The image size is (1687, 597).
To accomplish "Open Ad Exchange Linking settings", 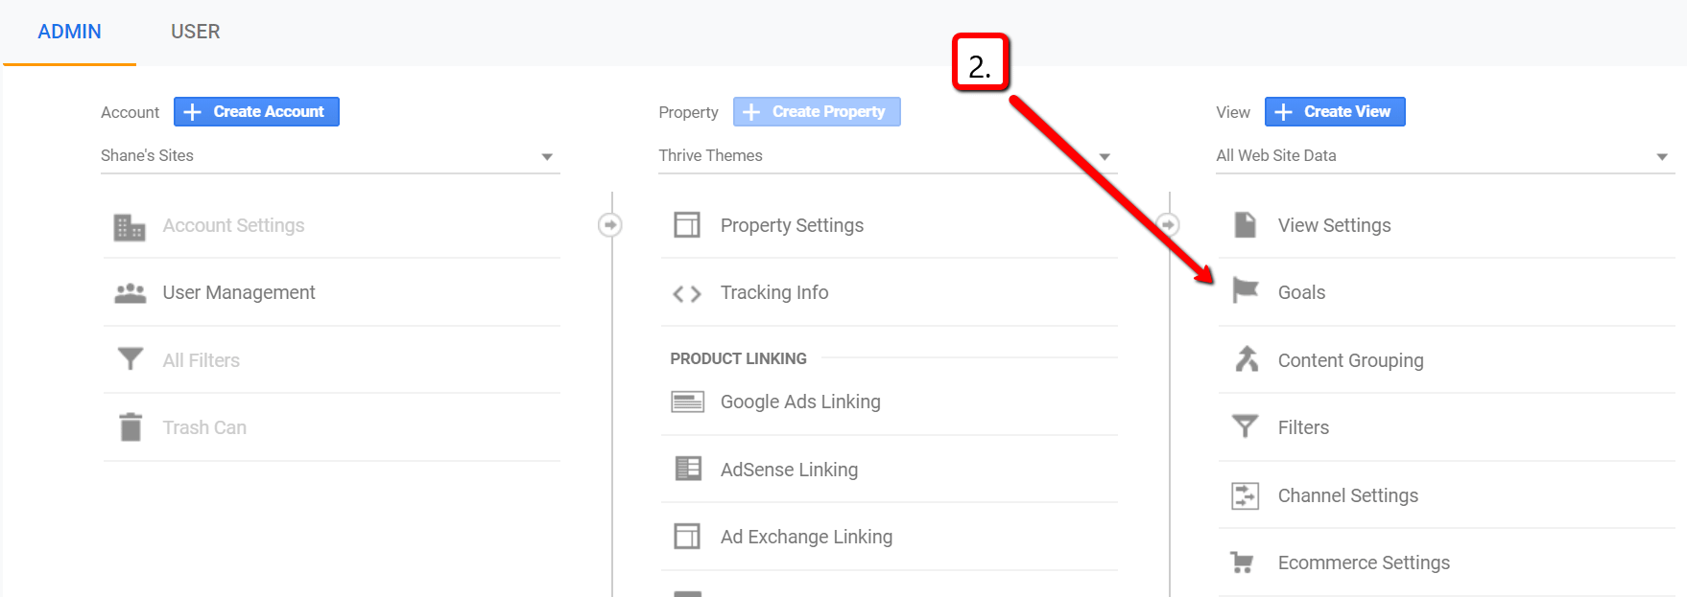I will tap(805, 537).
